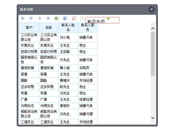177x129 pixels.
Task: Click the 客户 column header
Action: point(29,27)
